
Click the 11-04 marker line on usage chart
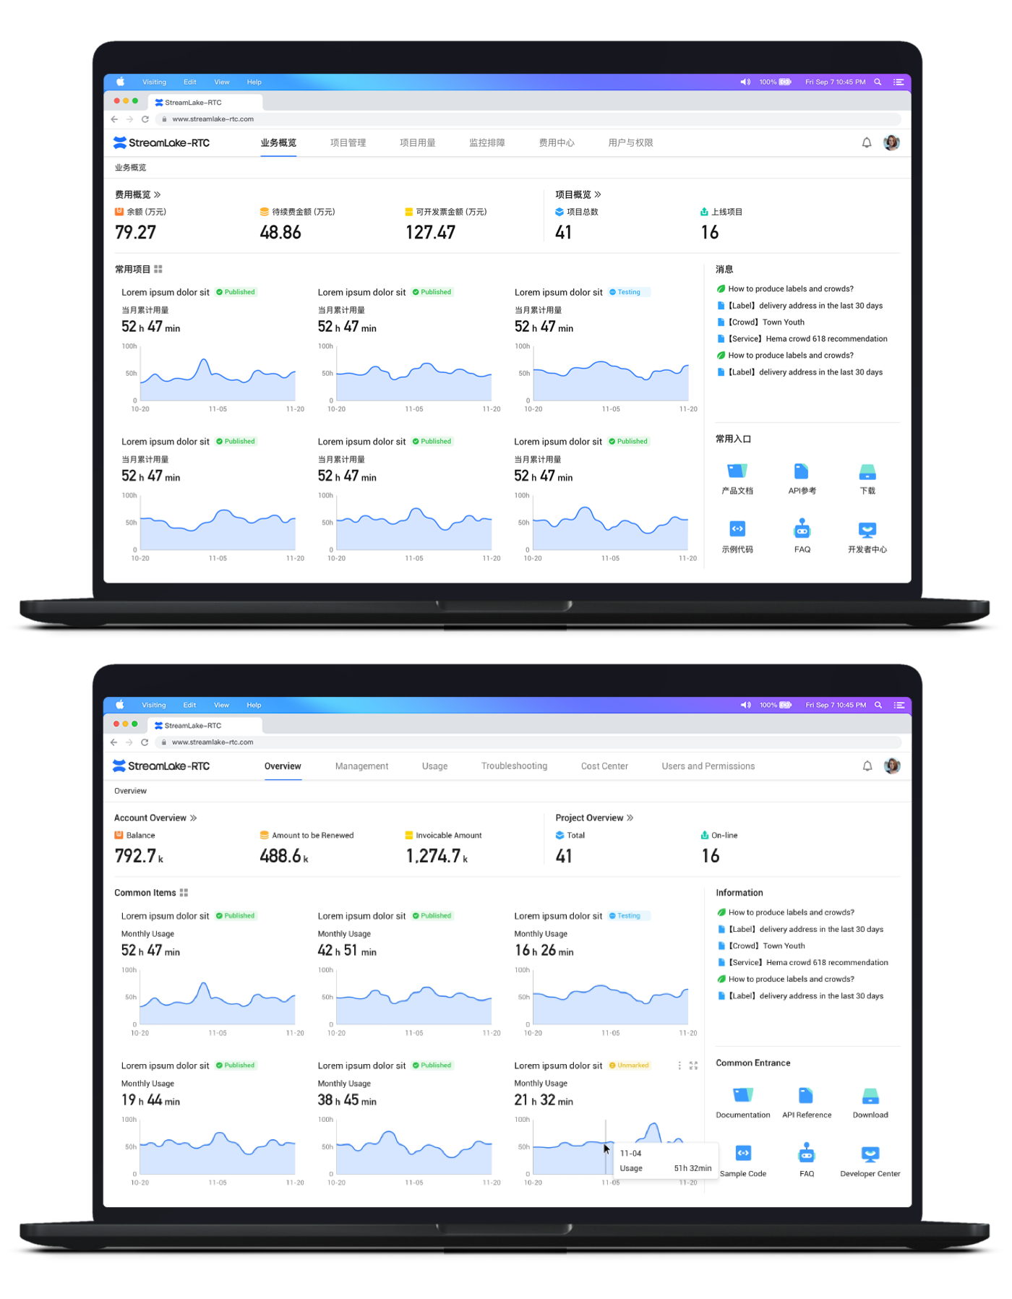click(606, 1146)
